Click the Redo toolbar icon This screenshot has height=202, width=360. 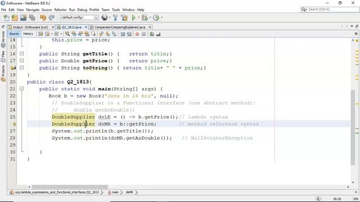coord(52,17)
